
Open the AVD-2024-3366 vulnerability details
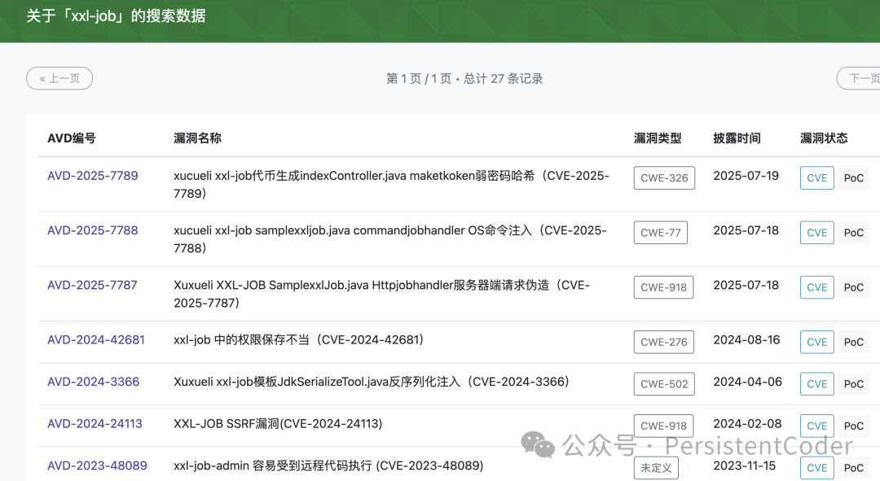coord(92,382)
